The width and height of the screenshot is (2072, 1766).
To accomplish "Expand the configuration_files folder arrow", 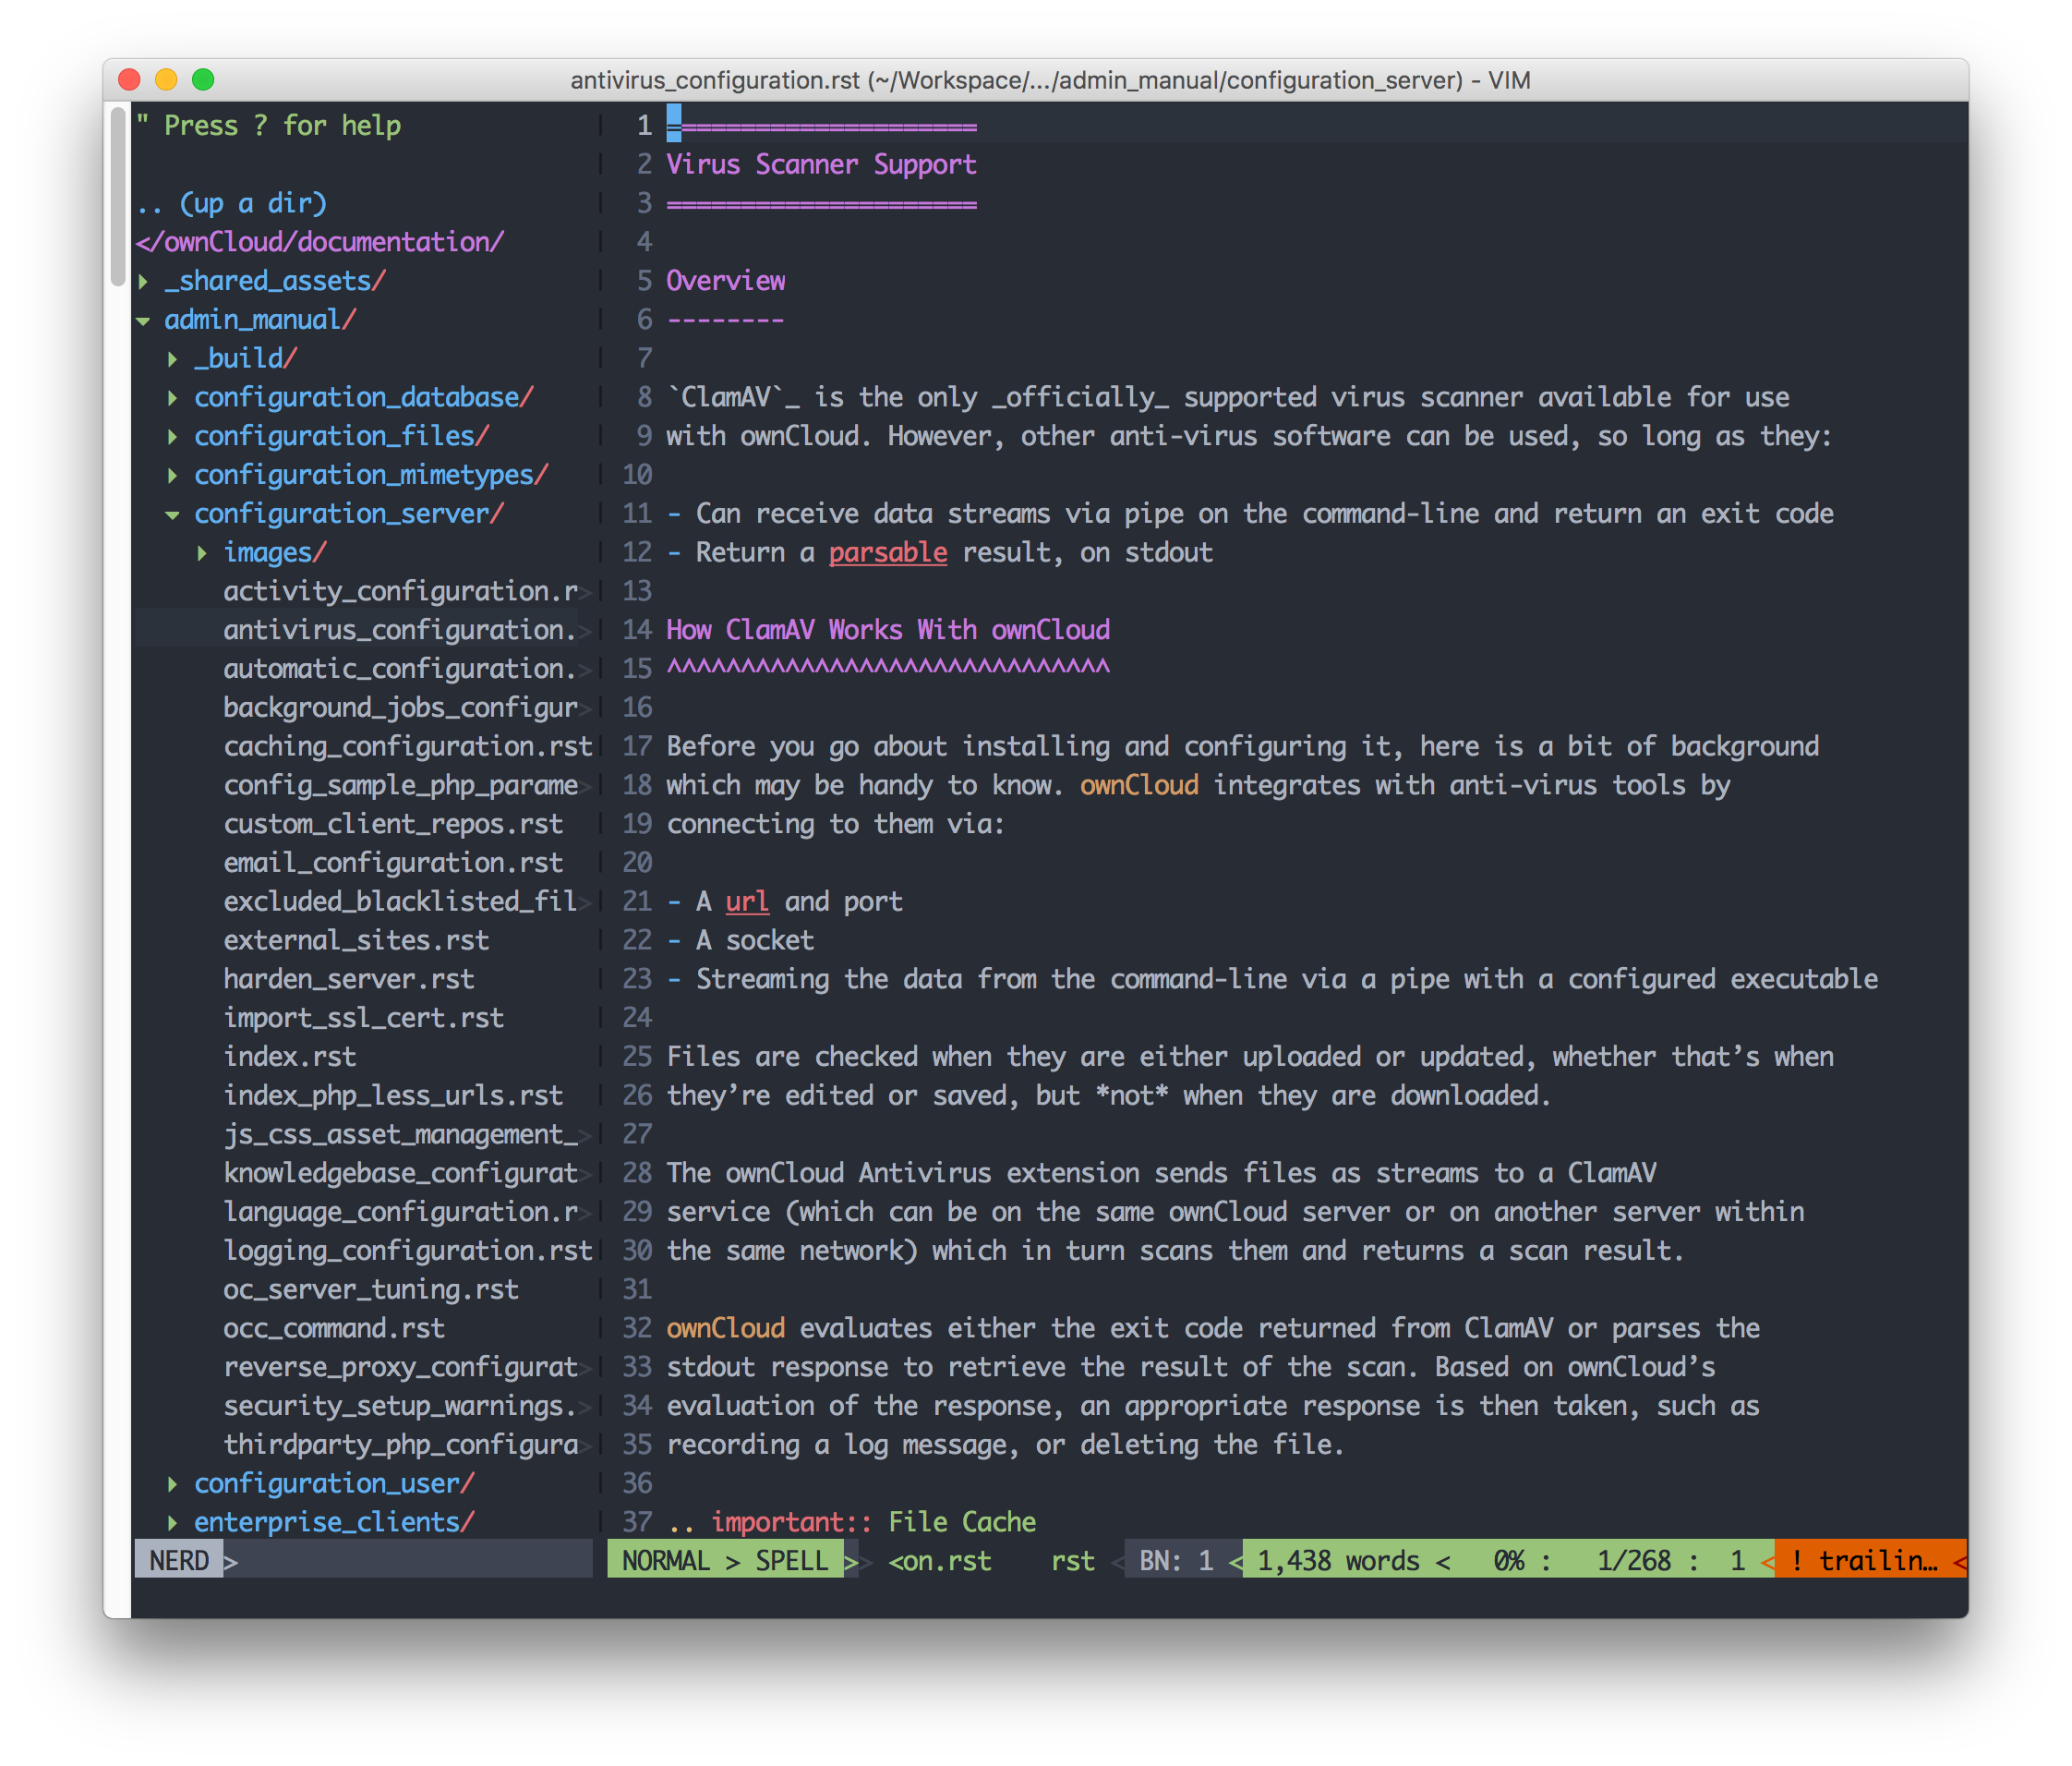I will coord(172,437).
